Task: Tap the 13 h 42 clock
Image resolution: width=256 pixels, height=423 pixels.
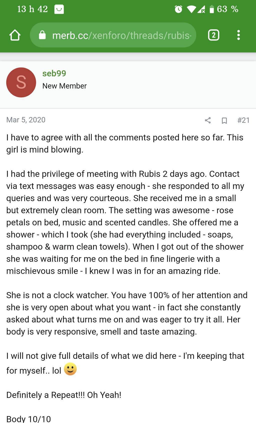Action: pos(32,9)
